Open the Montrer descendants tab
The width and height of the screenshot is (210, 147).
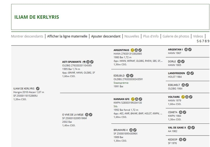(27, 36)
